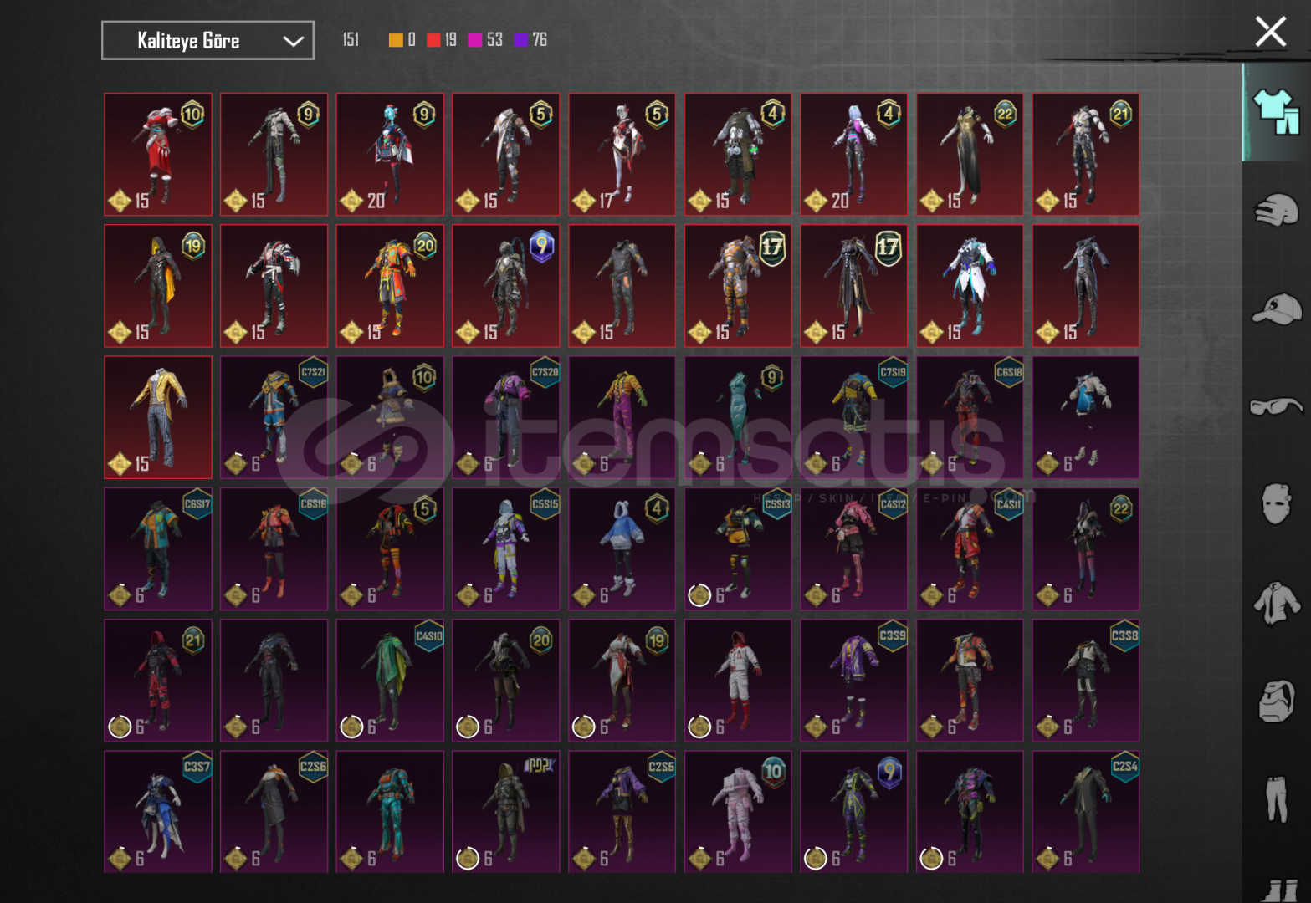The image size is (1311, 903).
Task: Select the C7S21 season outfit
Action: (x=274, y=417)
